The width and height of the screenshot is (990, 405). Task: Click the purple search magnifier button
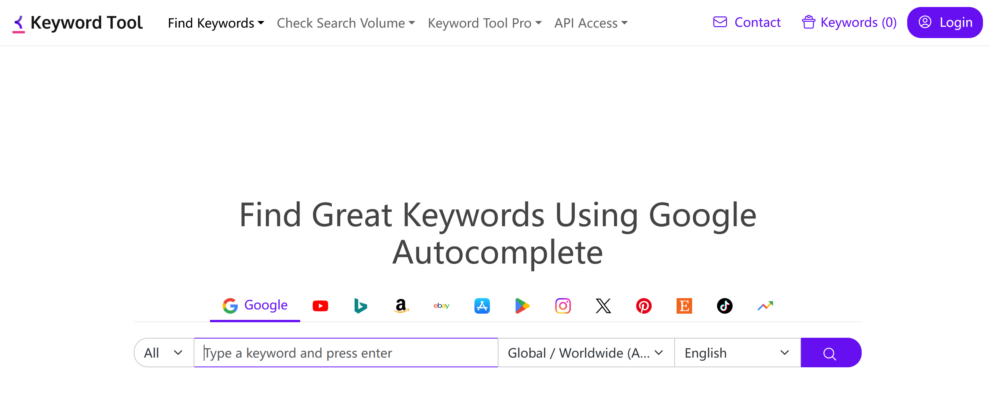831,353
